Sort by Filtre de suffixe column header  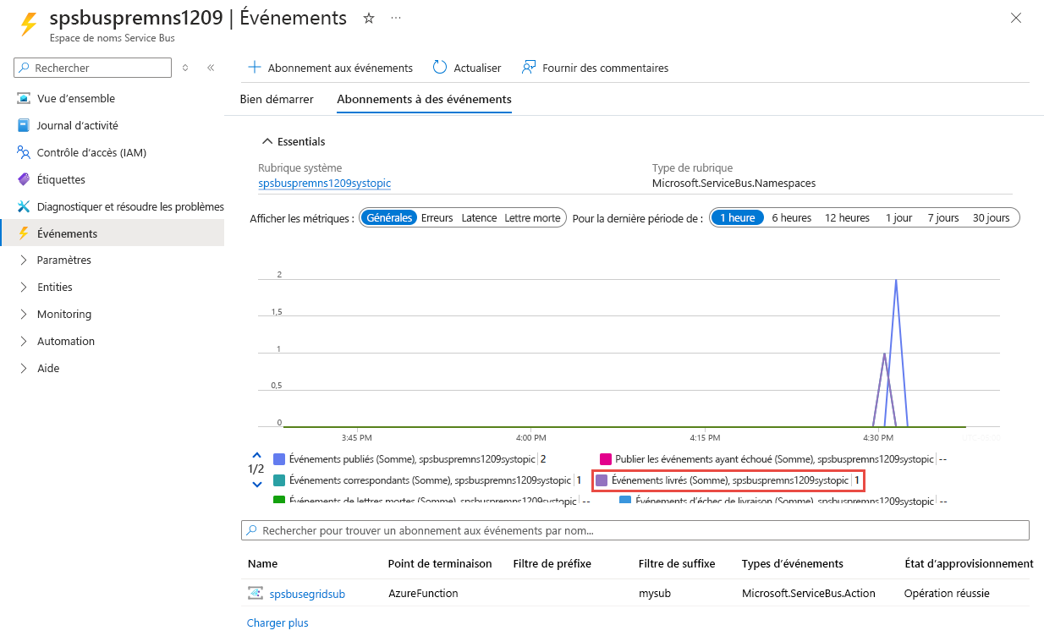coord(677,563)
